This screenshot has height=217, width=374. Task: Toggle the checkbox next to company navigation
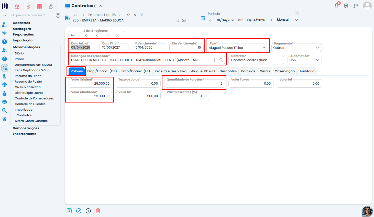[x=141, y=15]
